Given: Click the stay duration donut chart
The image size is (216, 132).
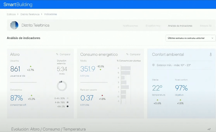Looking at the screenshot, I should pyautogui.click(x=62, y=86).
